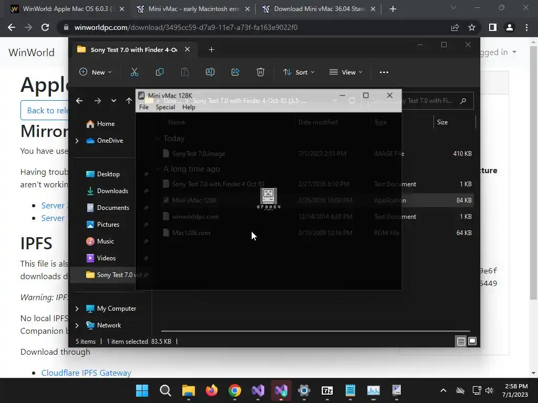Click the Explorer search icon
The image size is (538, 403).
coord(463,101)
